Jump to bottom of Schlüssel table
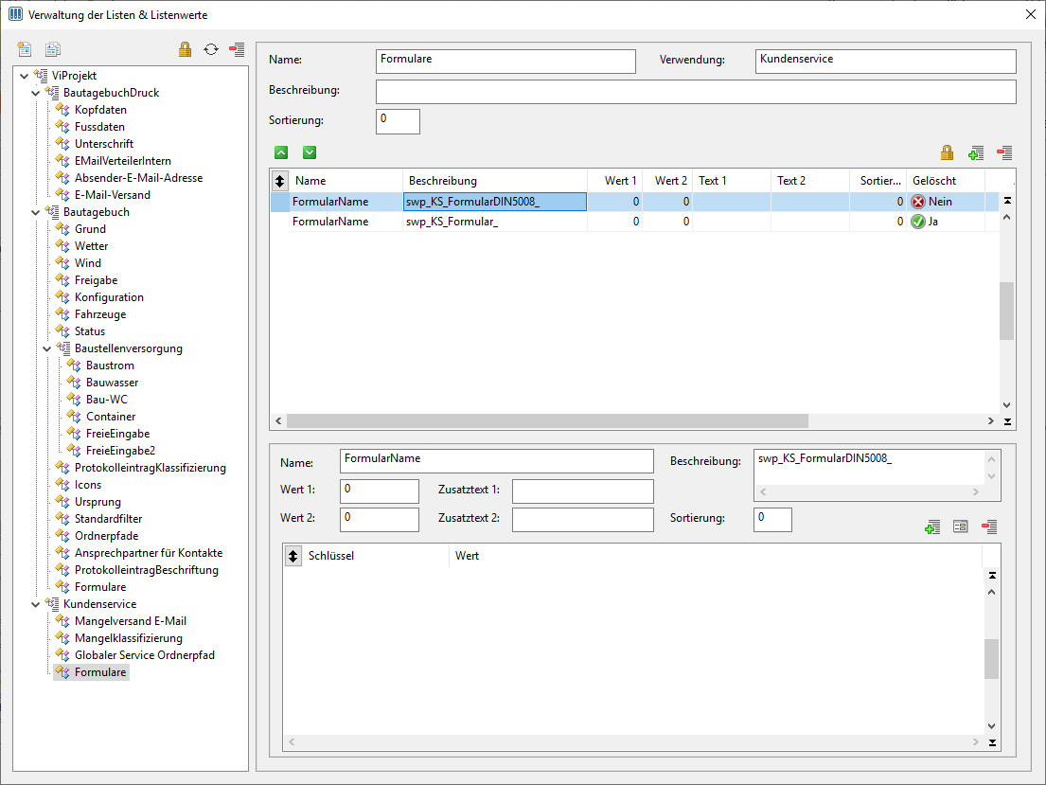The image size is (1046, 785). (992, 742)
